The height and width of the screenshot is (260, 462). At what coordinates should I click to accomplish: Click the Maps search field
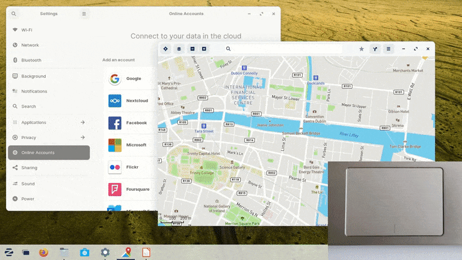pyautogui.click(x=289, y=49)
